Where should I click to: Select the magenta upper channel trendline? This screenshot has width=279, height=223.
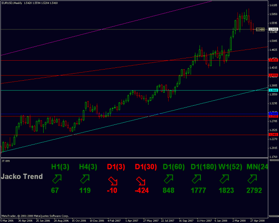(x=107, y=29)
